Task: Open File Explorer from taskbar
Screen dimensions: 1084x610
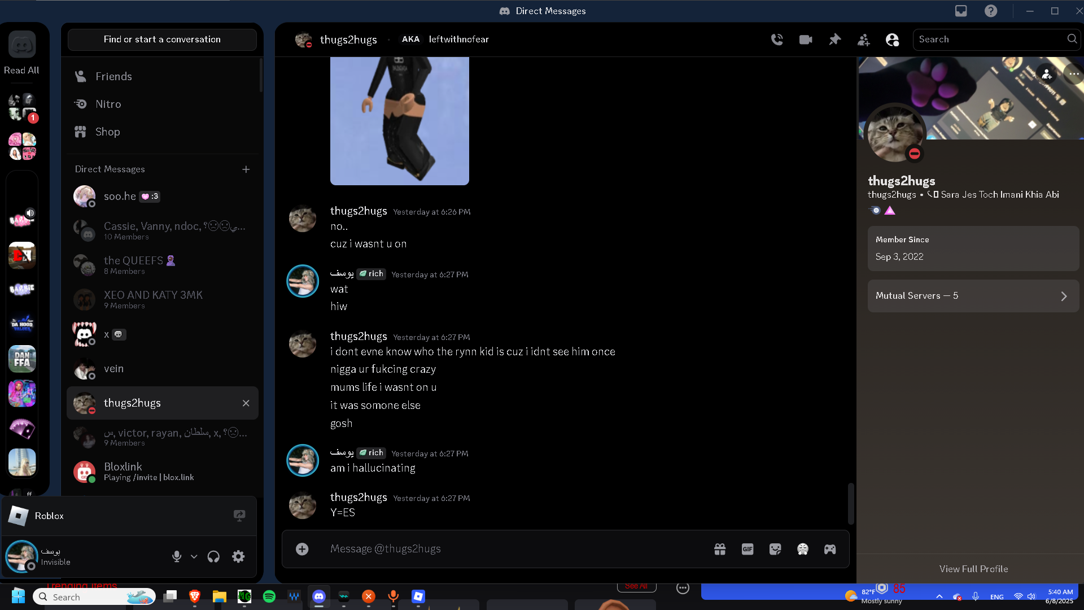Action: point(220,596)
